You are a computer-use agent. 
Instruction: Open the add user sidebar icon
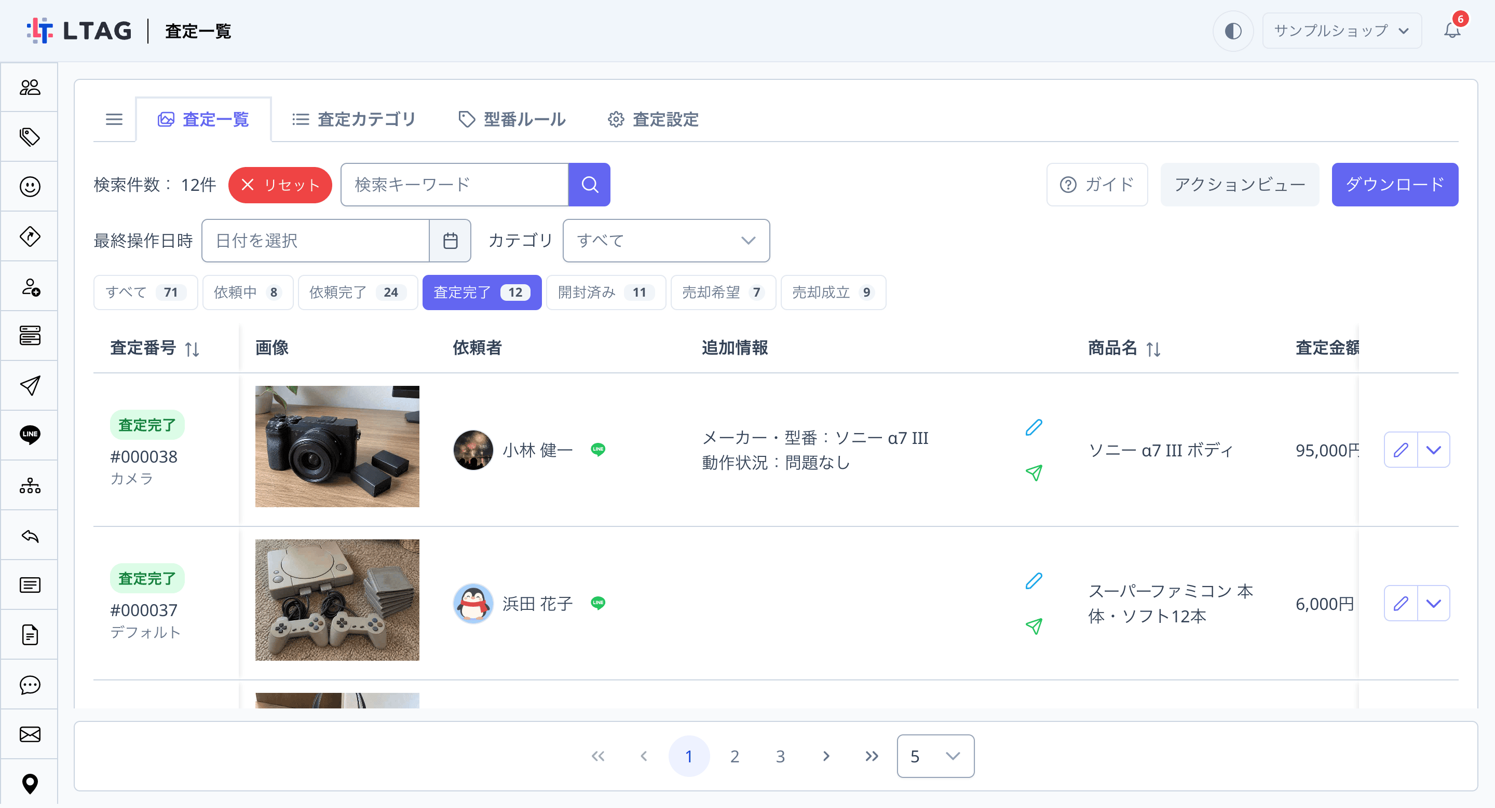[x=30, y=286]
